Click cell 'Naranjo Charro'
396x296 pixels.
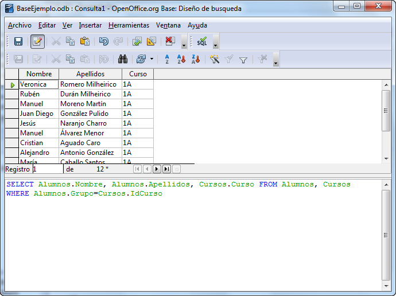coord(91,123)
